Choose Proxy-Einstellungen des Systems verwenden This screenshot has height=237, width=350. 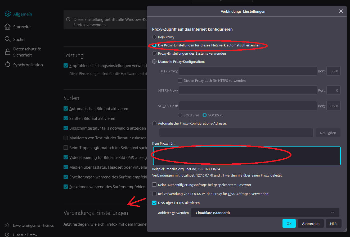[x=154, y=53]
